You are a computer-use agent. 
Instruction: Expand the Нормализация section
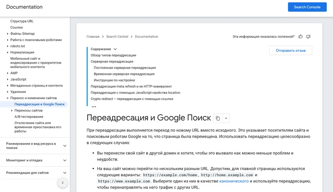click(x=7, y=52)
